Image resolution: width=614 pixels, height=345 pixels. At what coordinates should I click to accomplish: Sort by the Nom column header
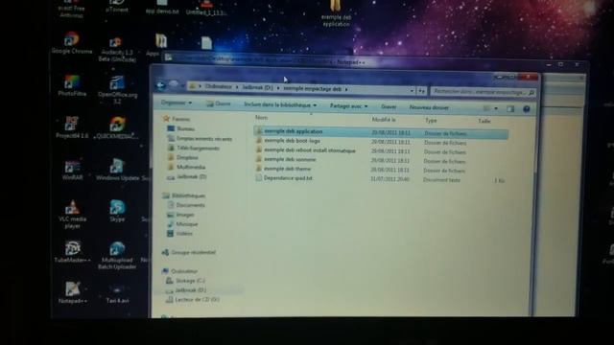click(261, 117)
